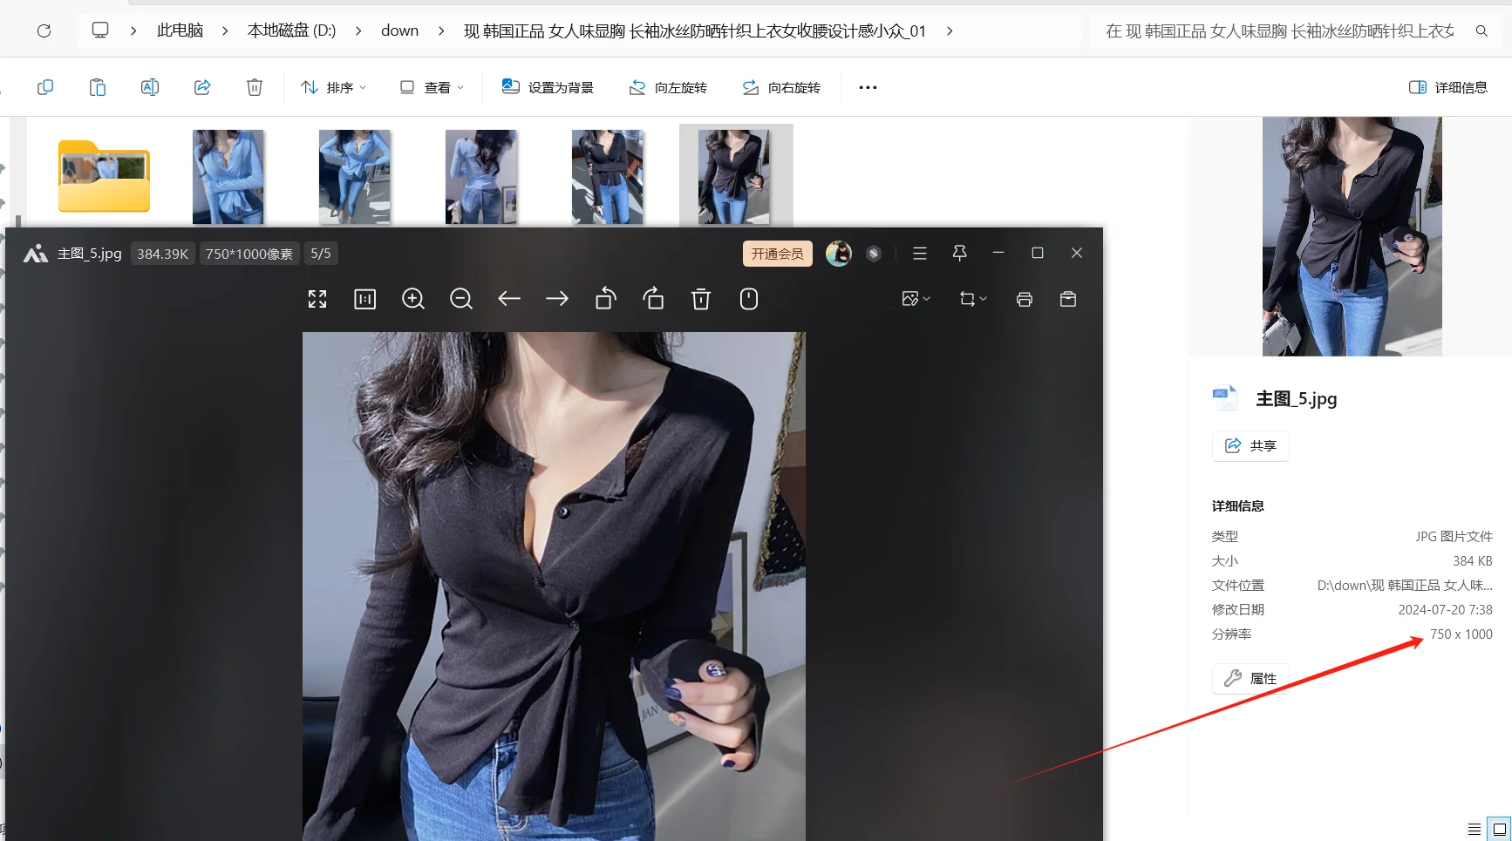Enter fullscreen mode in image viewer
The image size is (1512, 841).
[317, 298]
